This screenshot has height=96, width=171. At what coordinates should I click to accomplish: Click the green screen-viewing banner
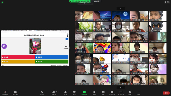(80, 1)
